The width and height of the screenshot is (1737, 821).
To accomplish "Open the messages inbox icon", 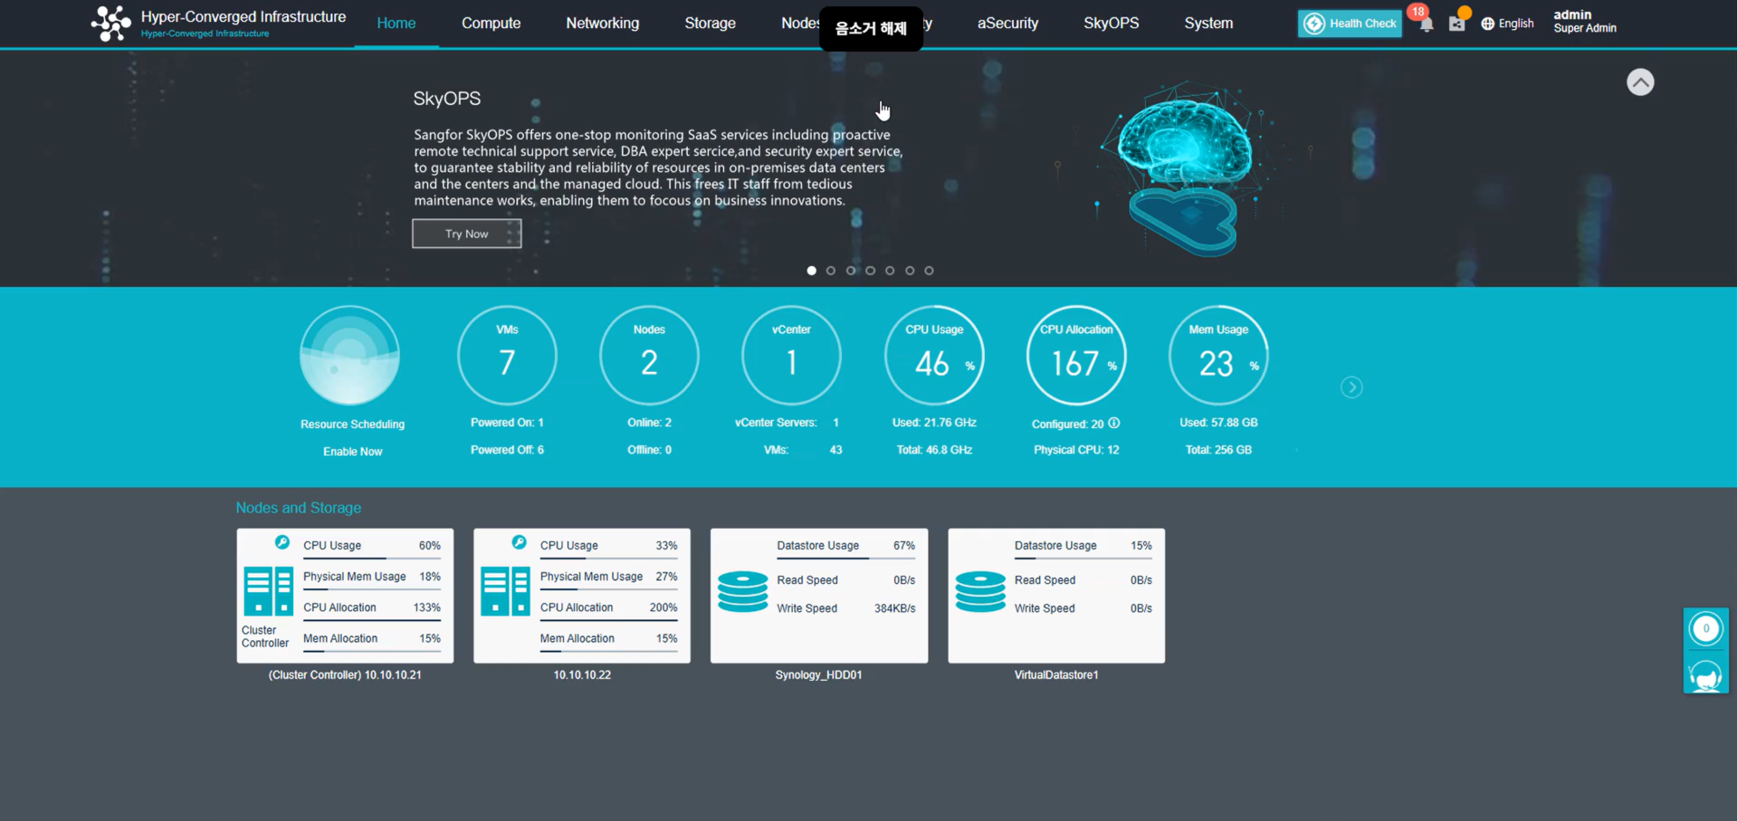I will (1456, 24).
